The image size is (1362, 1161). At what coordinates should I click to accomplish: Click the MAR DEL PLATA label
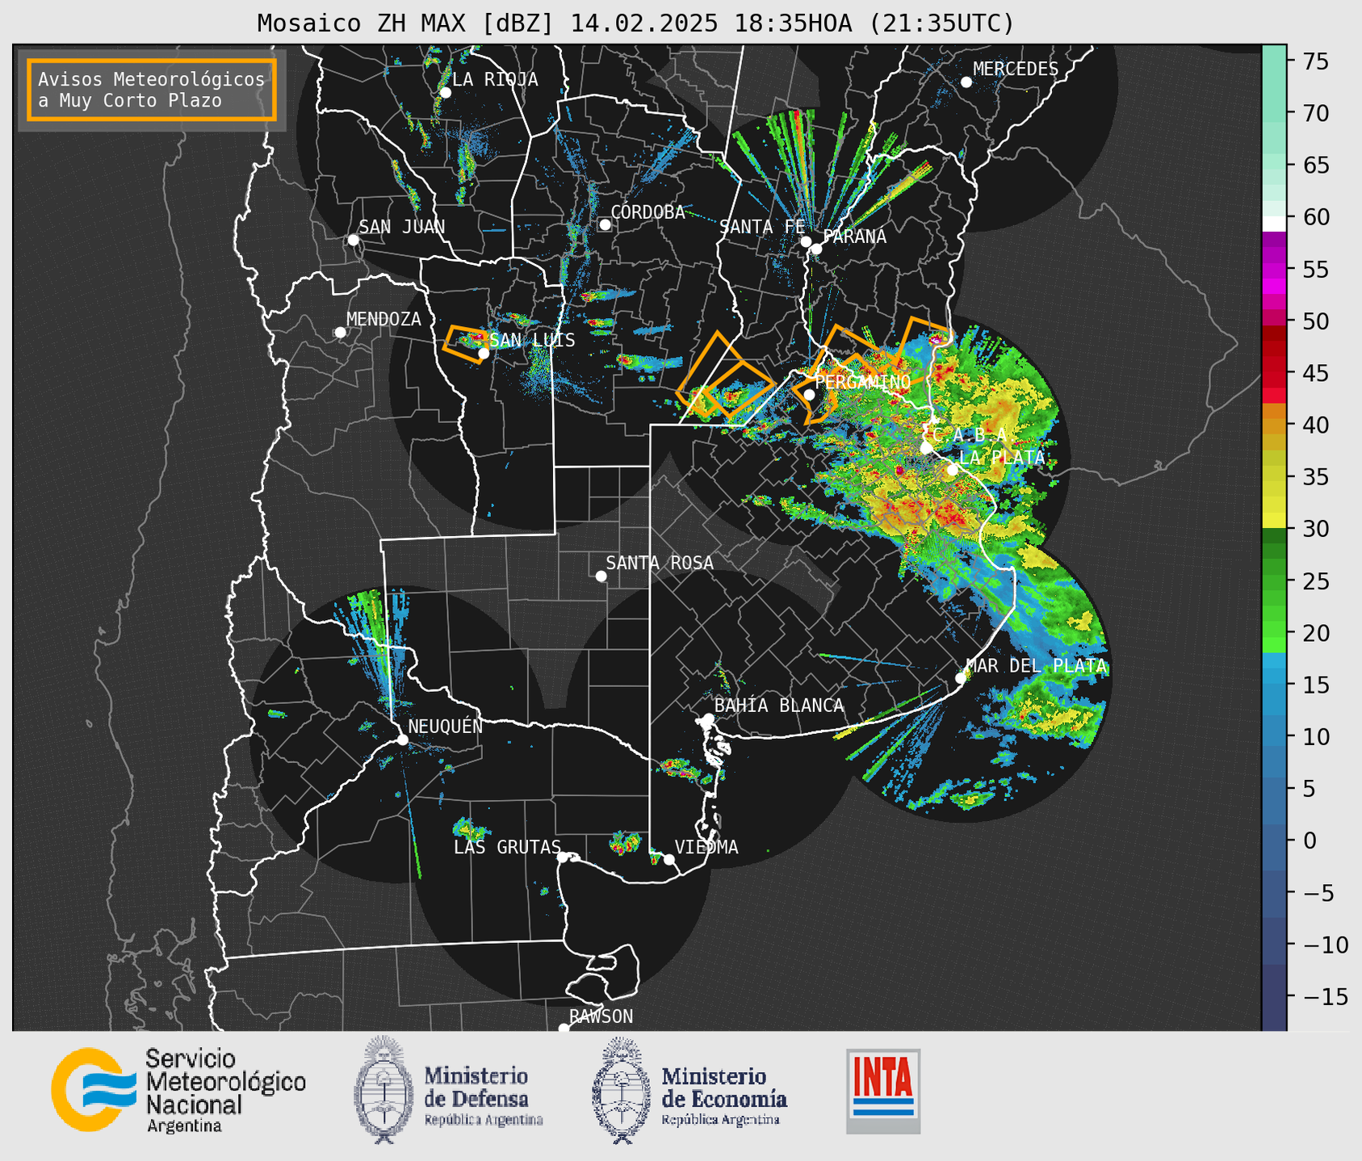[1036, 666]
